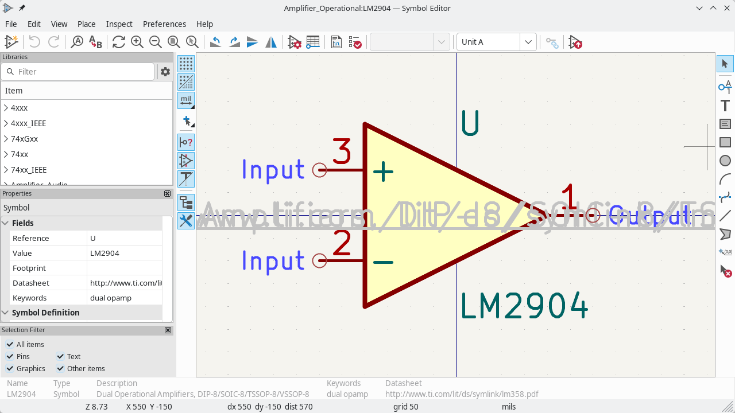Run the symbol checker
This screenshot has height=413, width=735.
(x=355, y=42)
